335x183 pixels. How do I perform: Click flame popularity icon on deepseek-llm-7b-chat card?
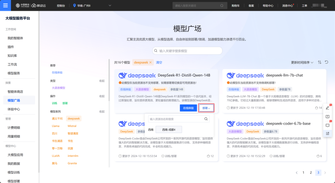(316, 108)
